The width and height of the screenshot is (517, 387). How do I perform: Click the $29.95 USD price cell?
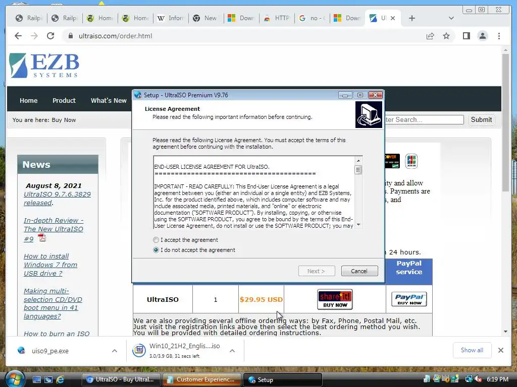[x=261, y=299]
